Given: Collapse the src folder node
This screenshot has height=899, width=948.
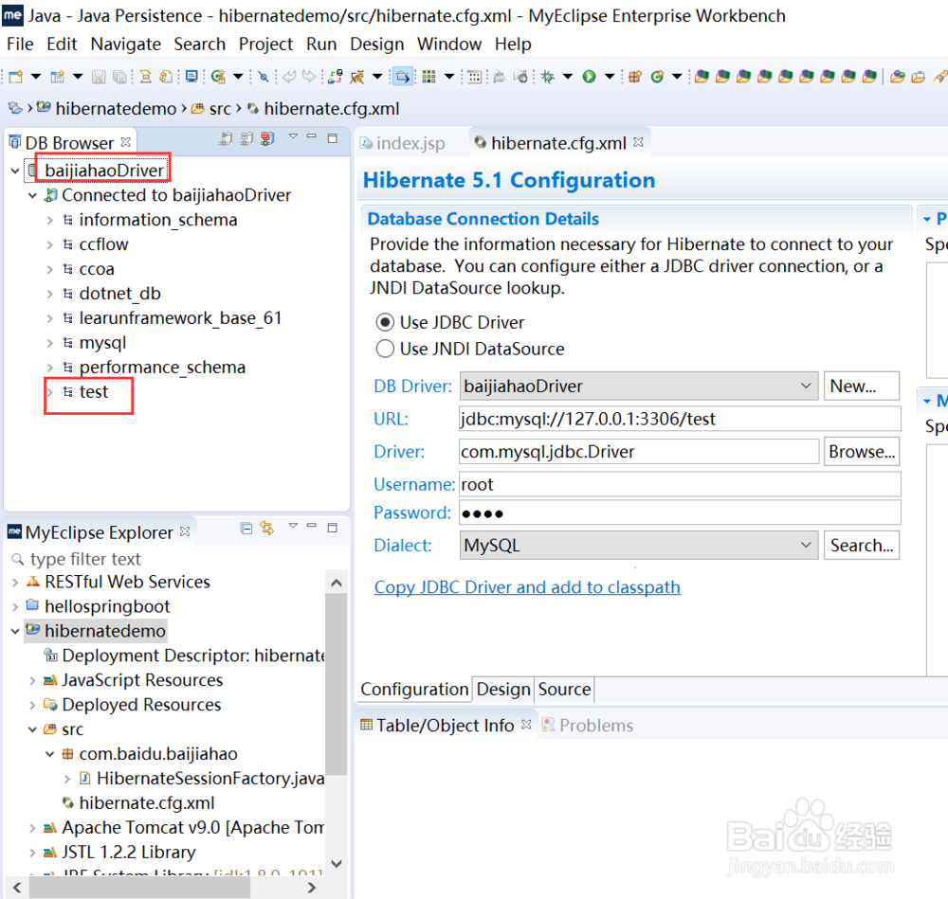Looking at the screenshot, I should click(32, 729).
